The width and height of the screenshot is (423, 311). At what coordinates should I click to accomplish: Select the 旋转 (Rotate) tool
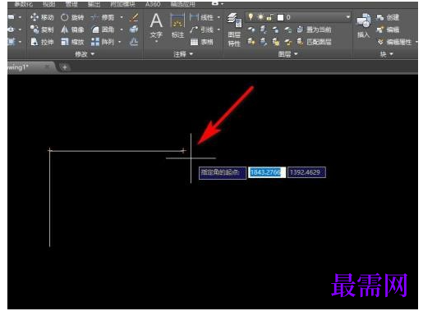pos(72,17)
